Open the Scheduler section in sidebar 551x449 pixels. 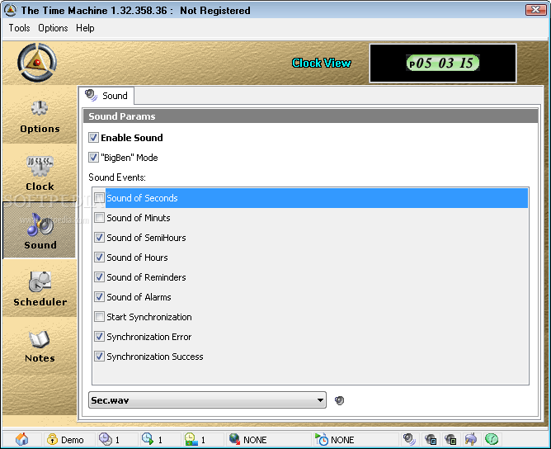(40, 288)
